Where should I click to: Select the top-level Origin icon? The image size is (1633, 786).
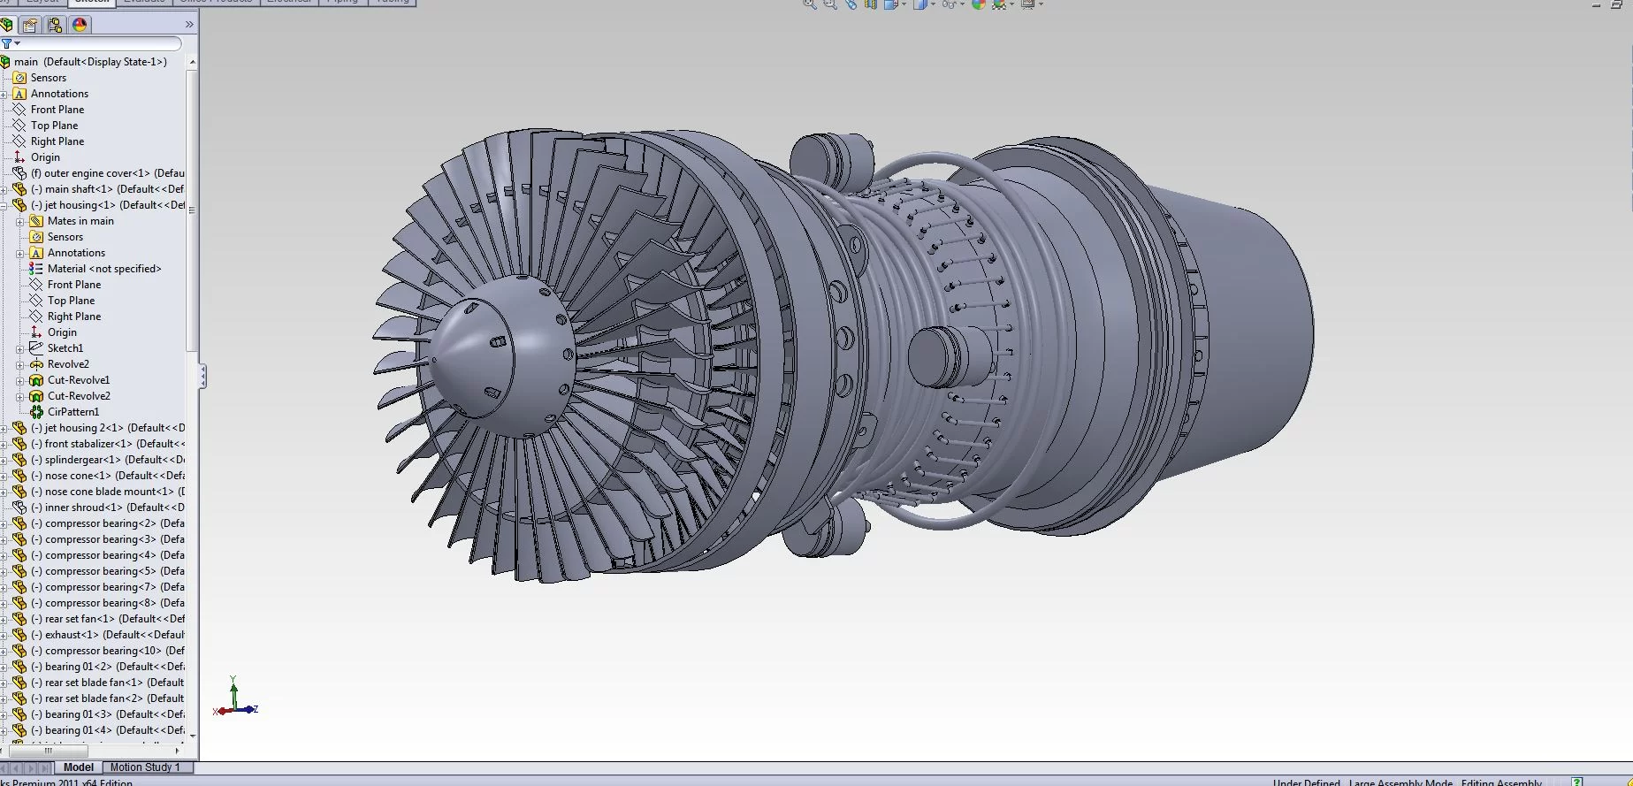click(x=19, y=157)
